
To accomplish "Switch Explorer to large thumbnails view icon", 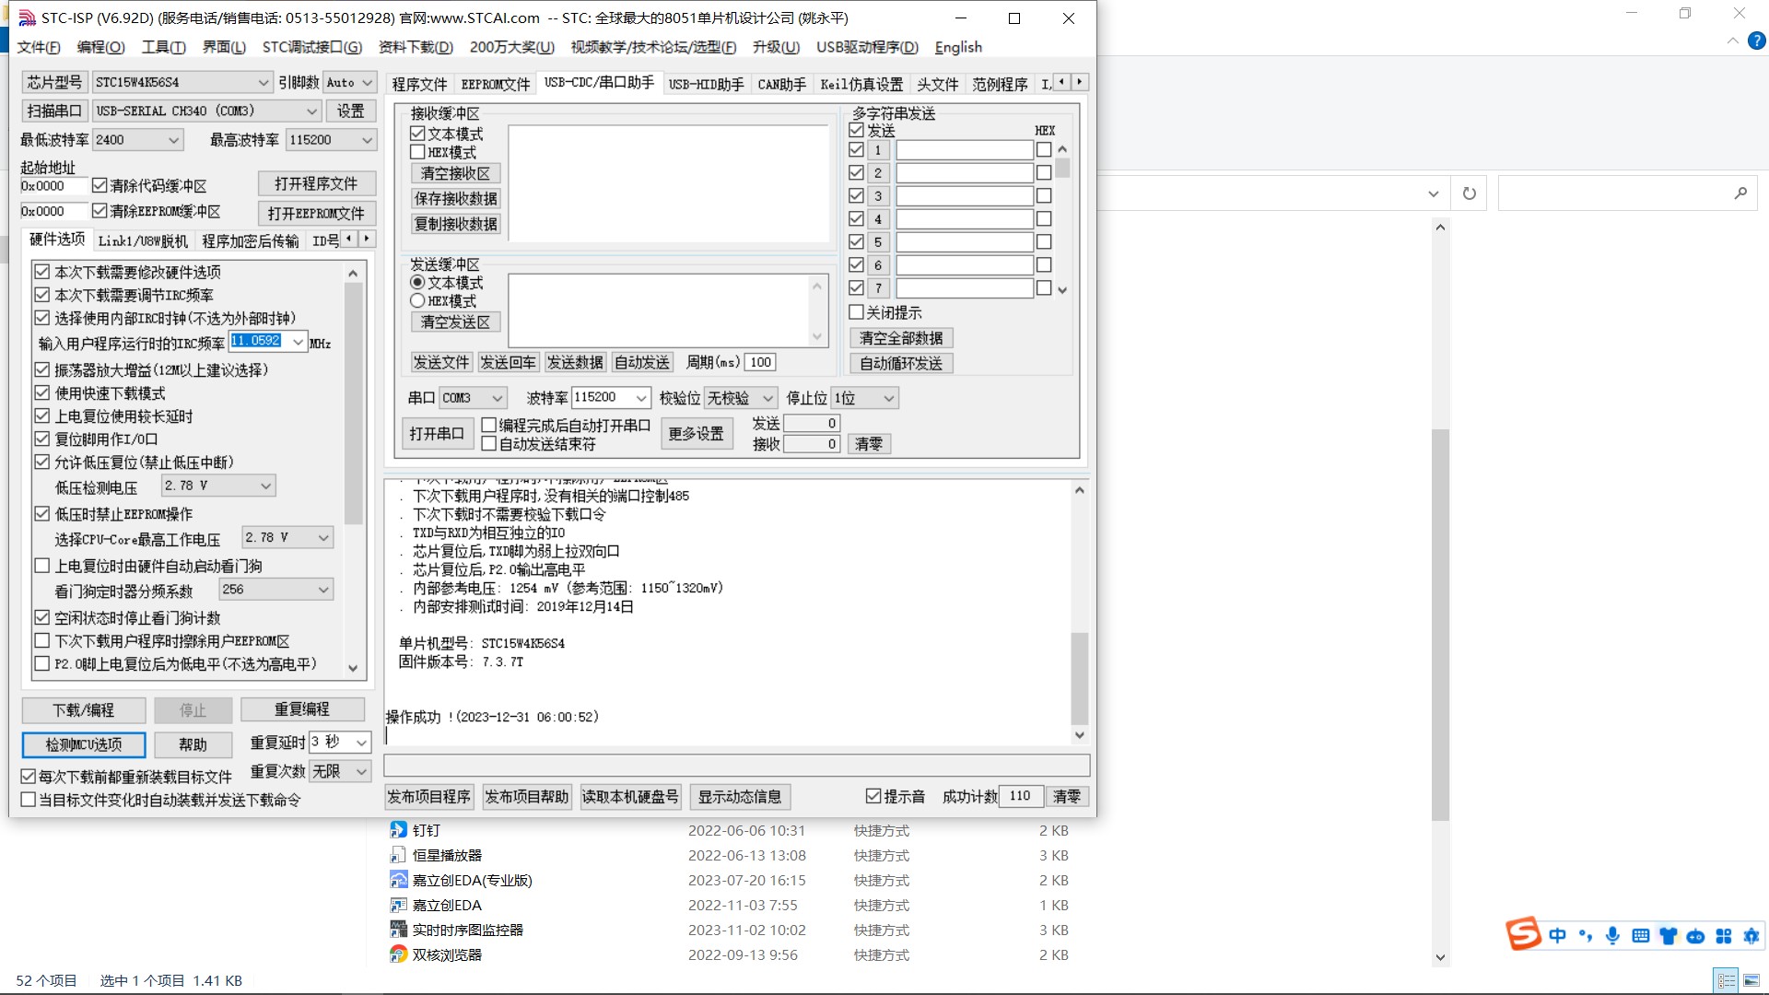I will (x=1751, y=980).
